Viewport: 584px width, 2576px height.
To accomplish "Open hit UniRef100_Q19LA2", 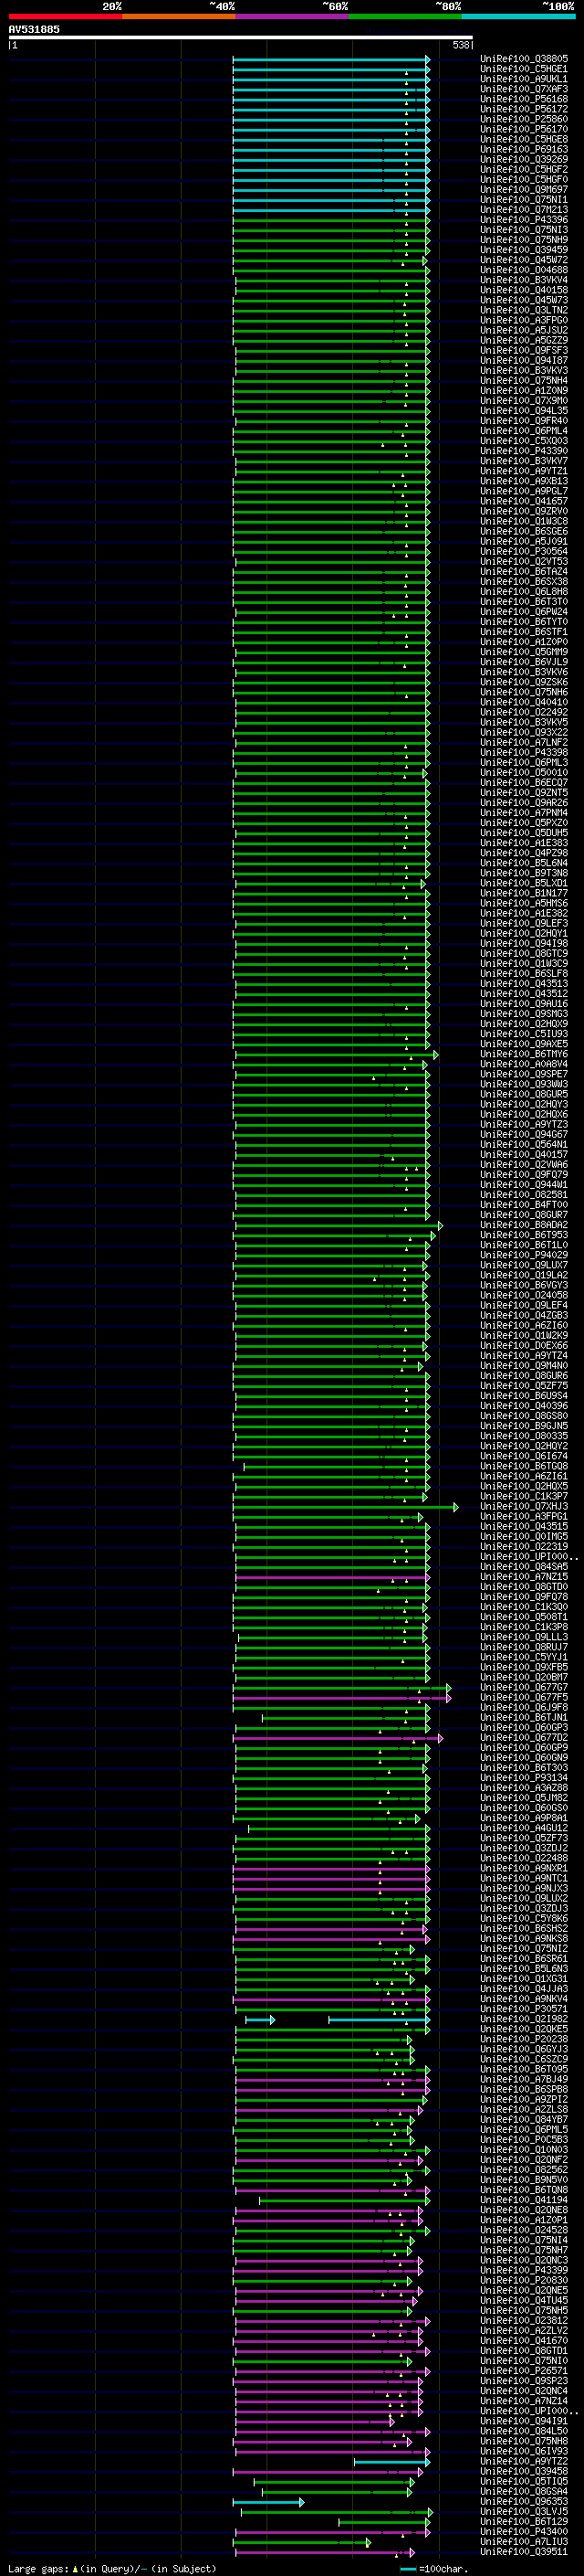I will (524, 1275).
